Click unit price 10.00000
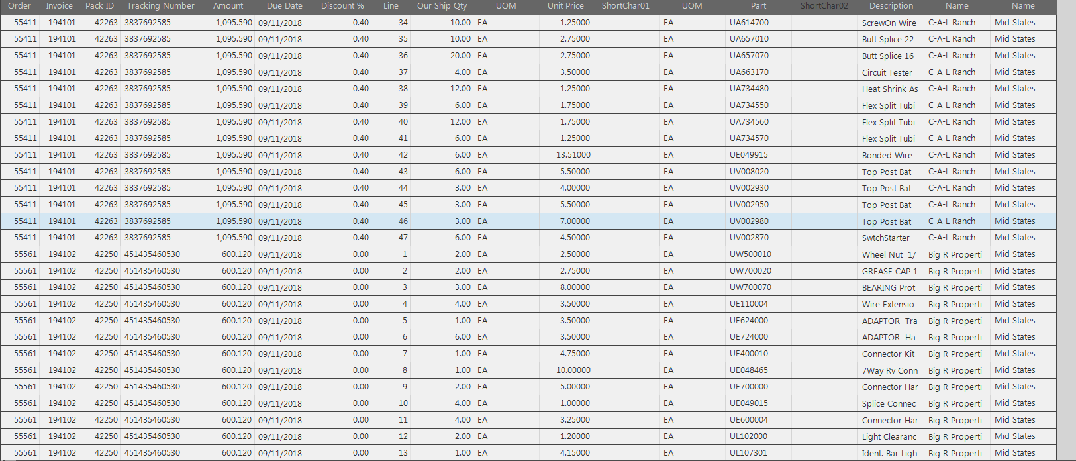 point(573,370)
